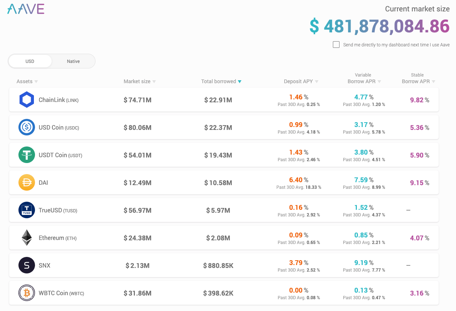Click TrueUSD market size $56.97M
Screen dimensions: 456x311
pos(138,210)
